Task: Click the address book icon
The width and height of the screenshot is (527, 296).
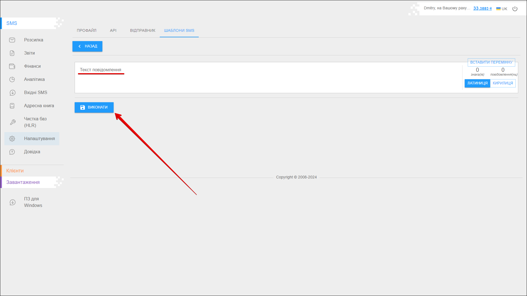Action: pos(12,106)
